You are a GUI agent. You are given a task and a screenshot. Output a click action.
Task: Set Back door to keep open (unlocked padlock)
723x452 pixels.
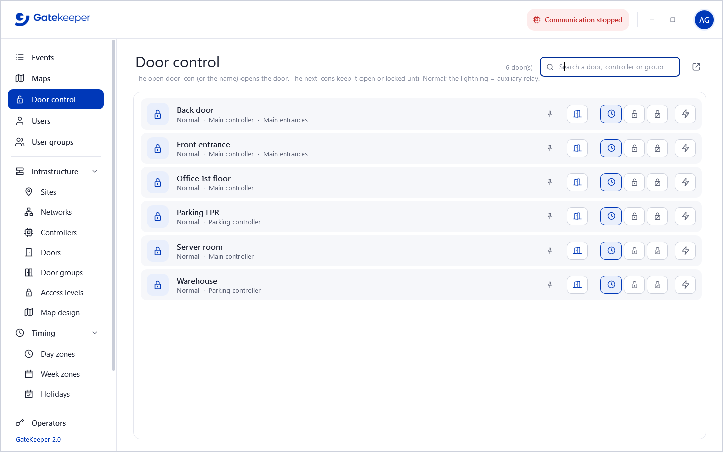[634, 114]
